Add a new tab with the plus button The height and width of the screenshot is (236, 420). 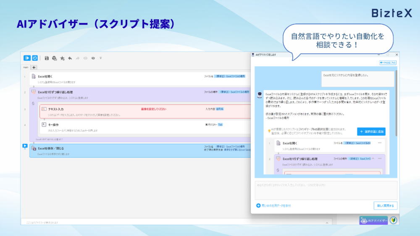point(34,67)
